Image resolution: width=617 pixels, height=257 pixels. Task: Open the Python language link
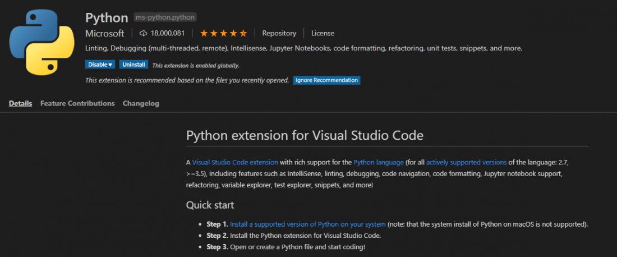tap(379, 162)
